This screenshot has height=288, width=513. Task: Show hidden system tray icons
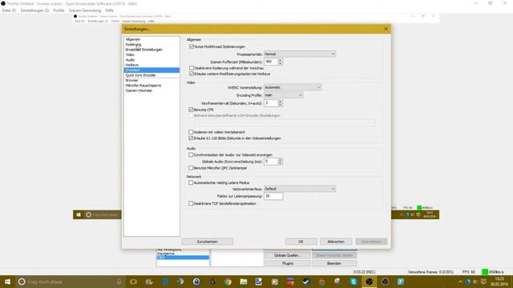coord(460,282)
